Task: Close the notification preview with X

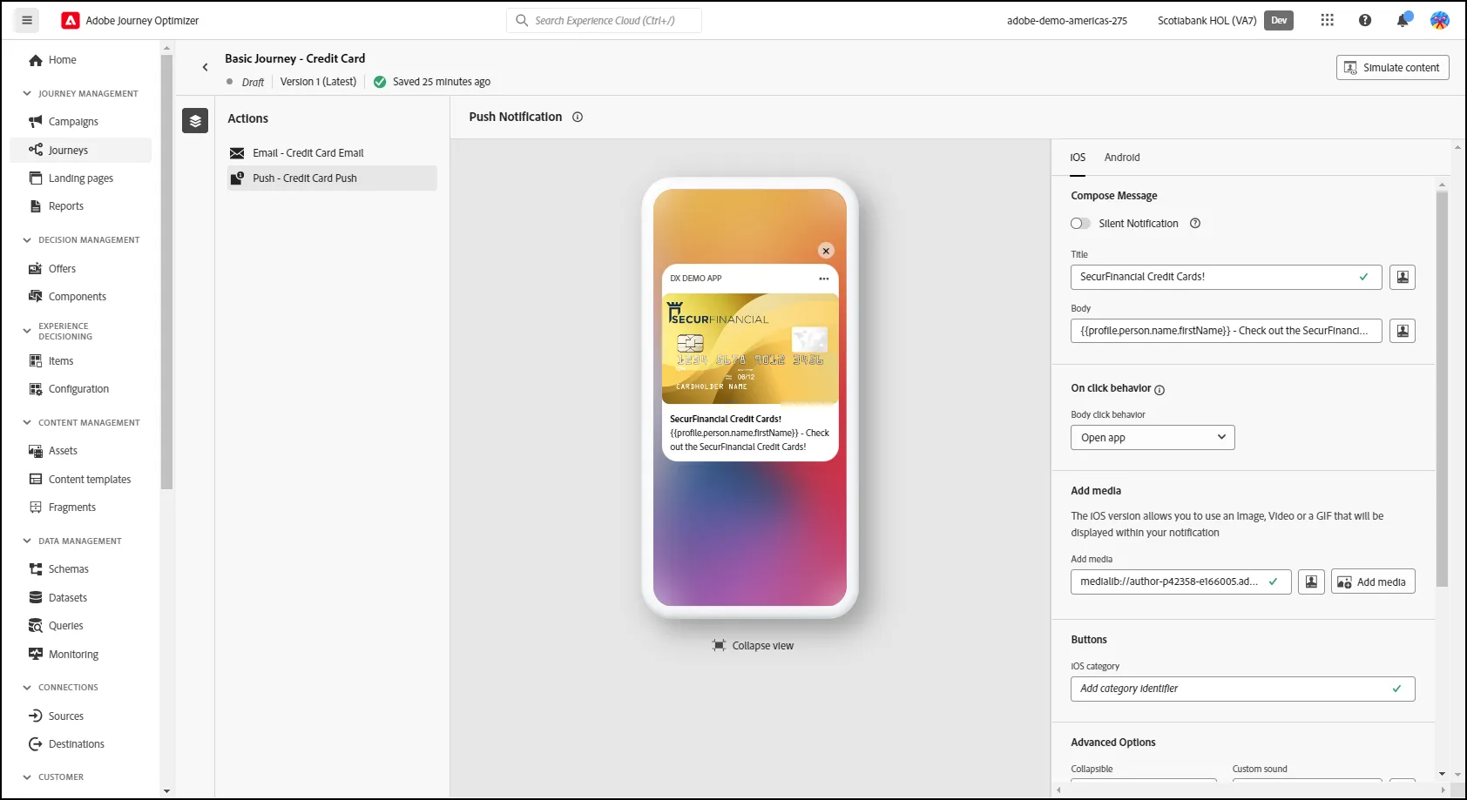Action: 826,251
